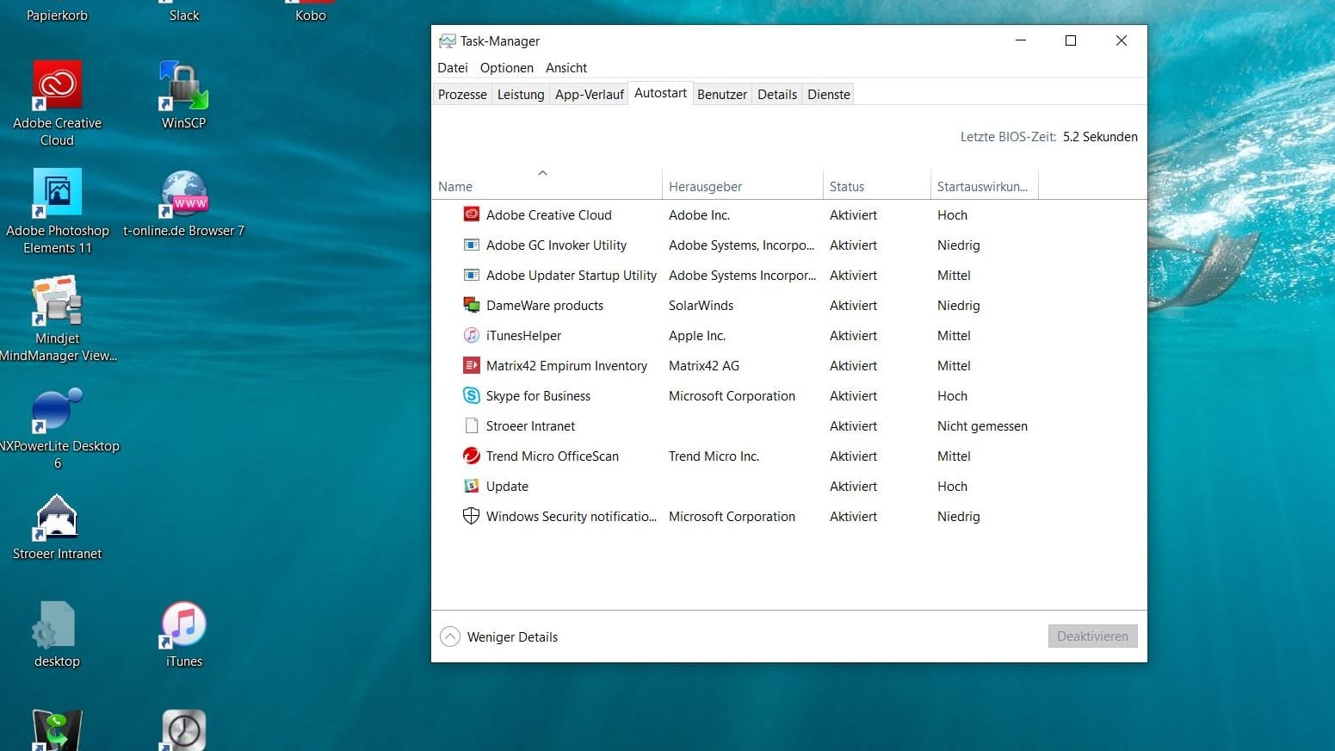Open the Datei menu
The height and width of the screenshot is (751, 1335).
click(x=453, y=67)
